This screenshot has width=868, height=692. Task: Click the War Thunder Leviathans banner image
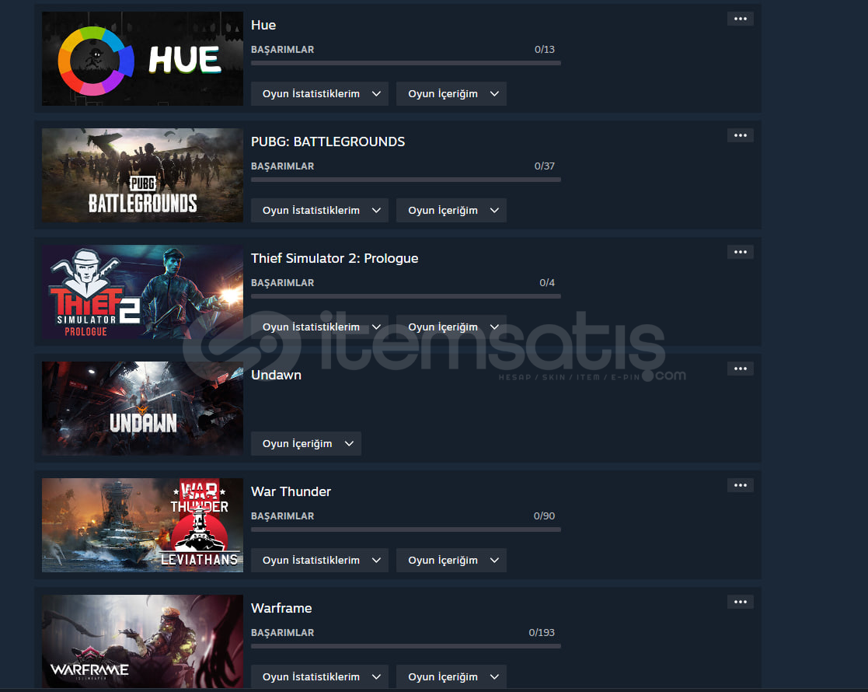point(142,526)
